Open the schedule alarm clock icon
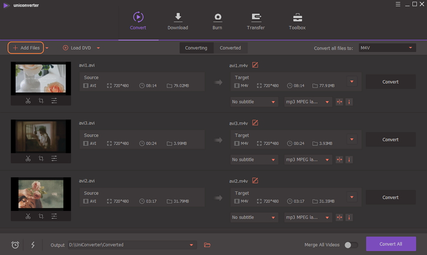 tap(15, 244)
